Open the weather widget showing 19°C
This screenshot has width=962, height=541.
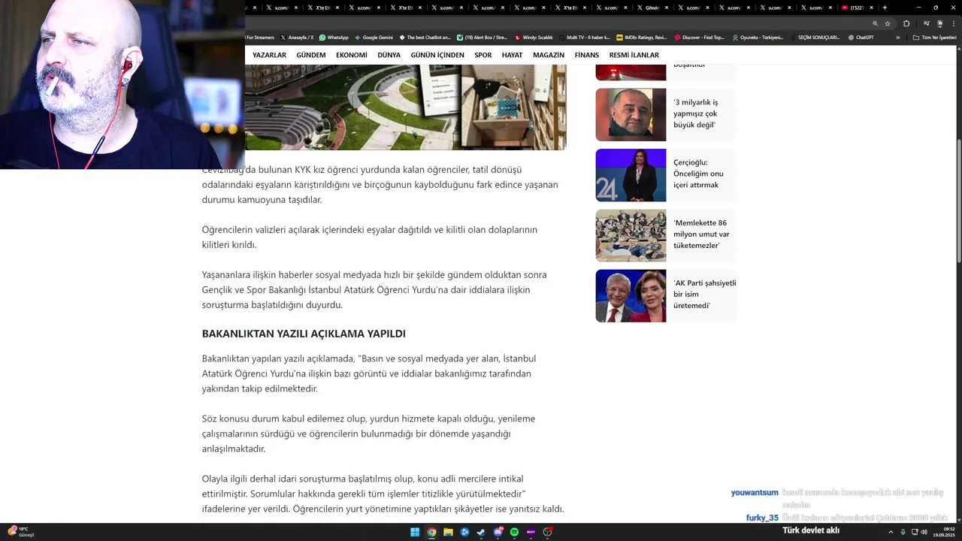point(21,532)
